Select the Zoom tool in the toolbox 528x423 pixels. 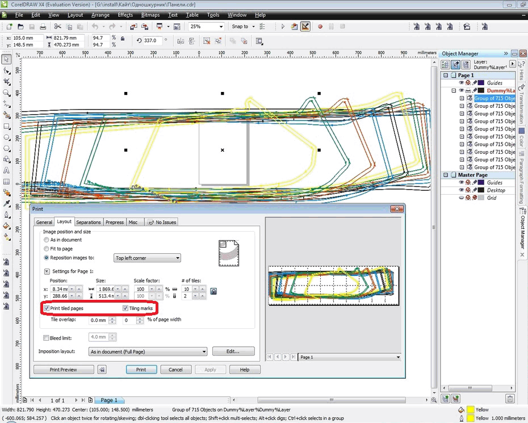6,93
